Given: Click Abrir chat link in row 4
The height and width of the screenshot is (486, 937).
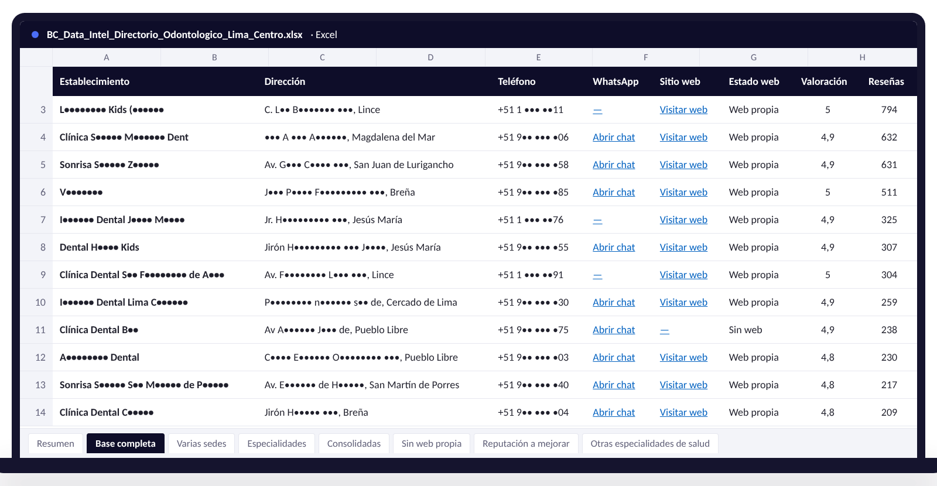Looking at the screenshot, I should coord(614,137).
